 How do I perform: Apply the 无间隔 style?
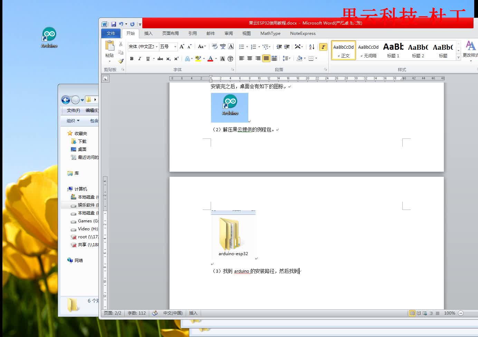[x=368, y=50]
